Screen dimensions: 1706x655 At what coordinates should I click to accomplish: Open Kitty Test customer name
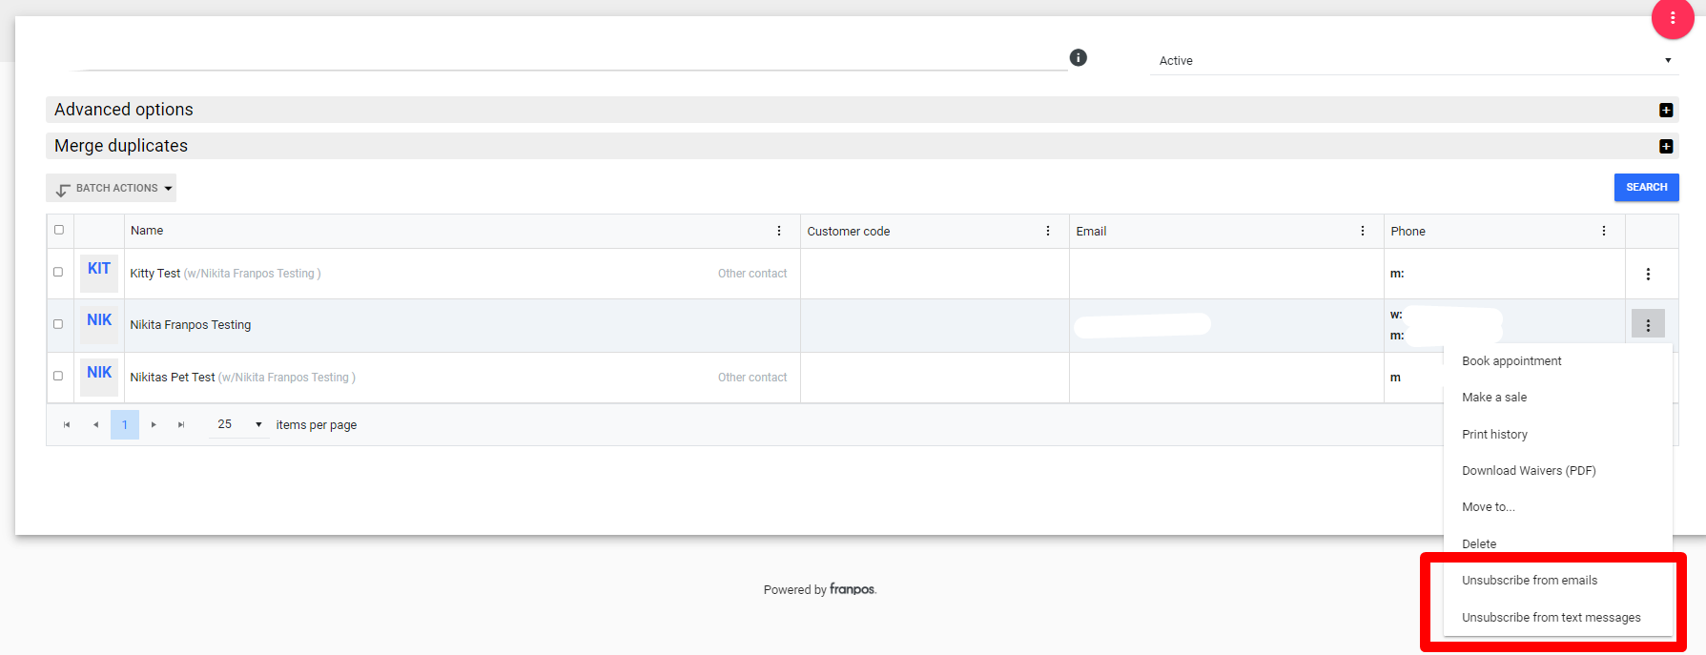(155, 274)
